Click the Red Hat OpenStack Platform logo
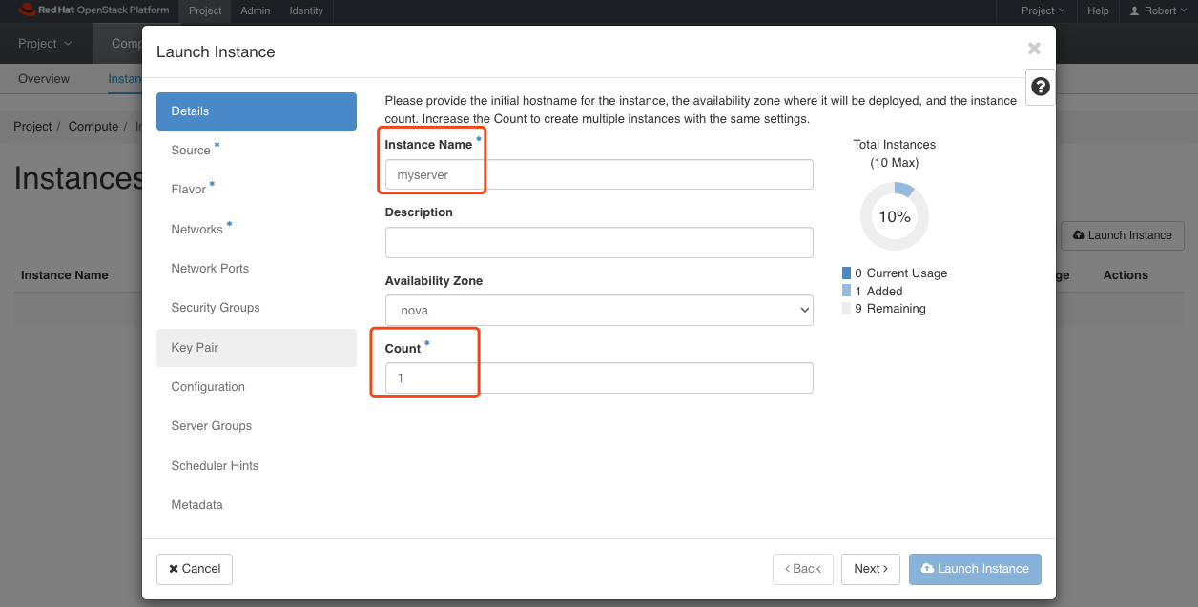This screenshot has height=607, width=1198. [x=93, y=10]
